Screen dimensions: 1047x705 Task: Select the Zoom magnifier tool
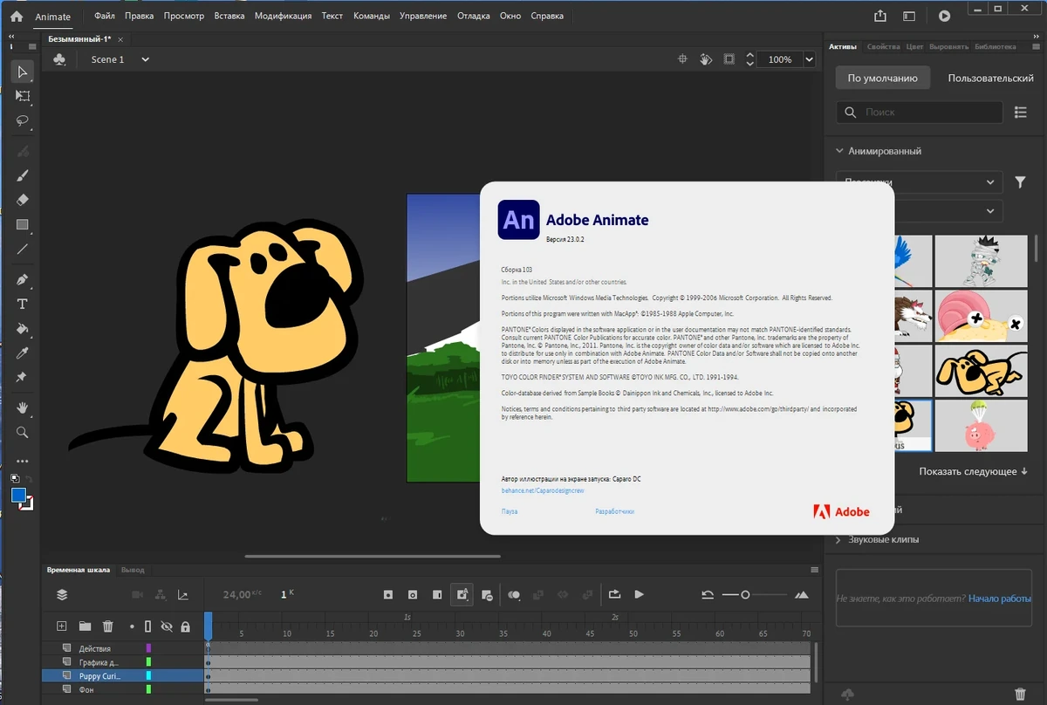[23, 432]
